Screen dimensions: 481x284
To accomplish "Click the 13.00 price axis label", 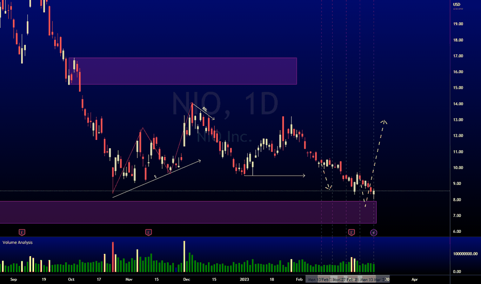I will click(458, 120).
